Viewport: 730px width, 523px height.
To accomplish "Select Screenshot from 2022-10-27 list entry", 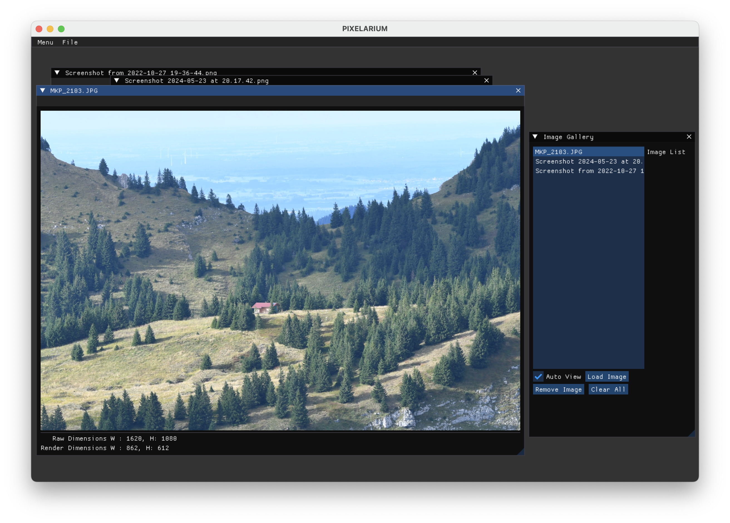I will 588,171.
